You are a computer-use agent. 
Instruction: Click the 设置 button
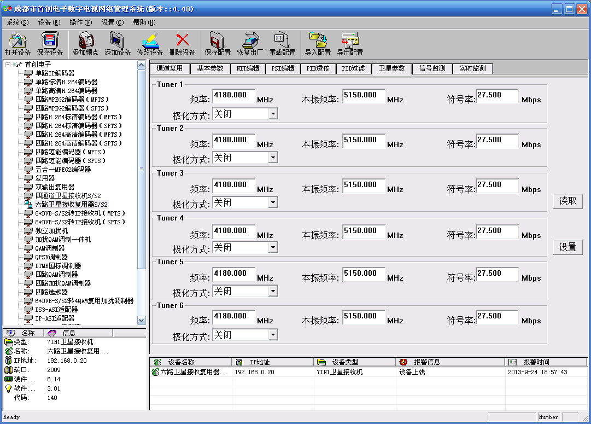click(x=567, y=247)
